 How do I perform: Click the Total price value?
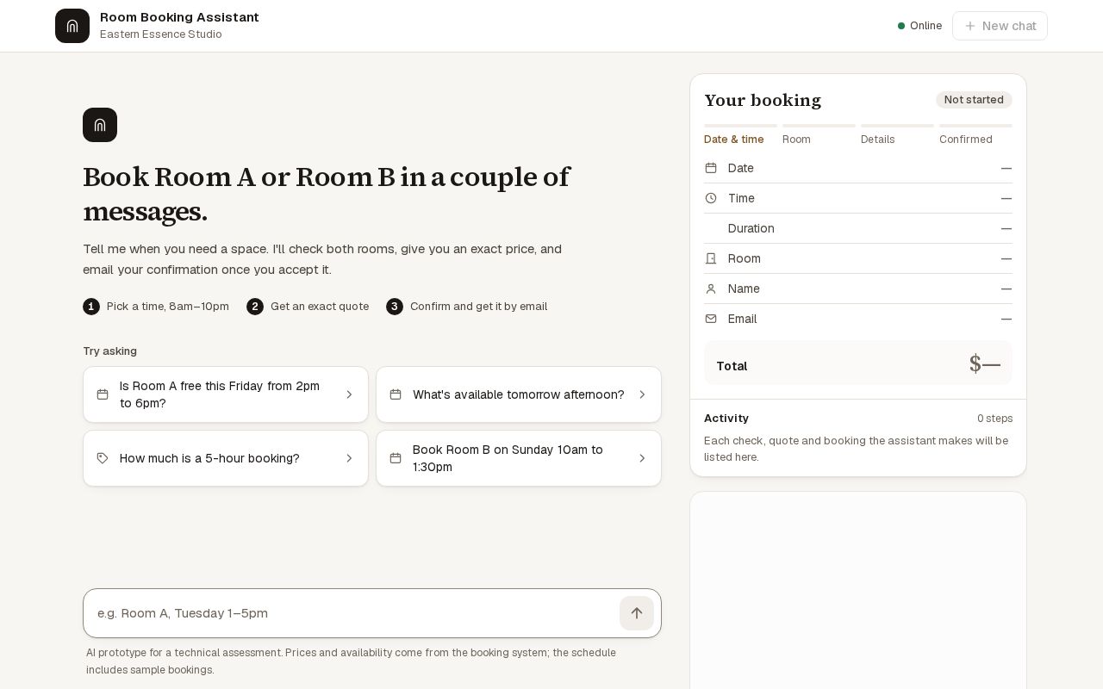[x=985, y=364]
